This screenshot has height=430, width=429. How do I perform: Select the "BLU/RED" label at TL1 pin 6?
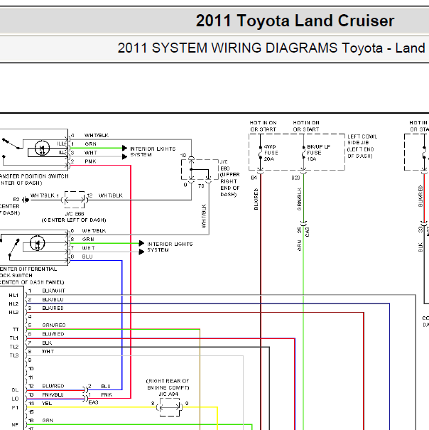point(53,334)
